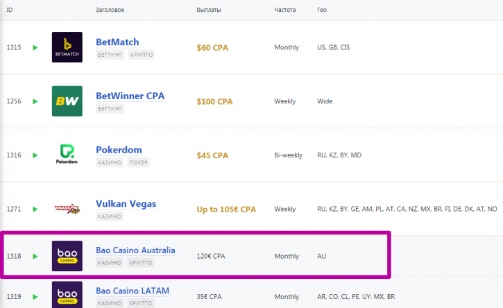Click the БЕТТИНГ tag under BetWinner CPA
The width and height of the screenshot is (503, 308).
point(110,109)
